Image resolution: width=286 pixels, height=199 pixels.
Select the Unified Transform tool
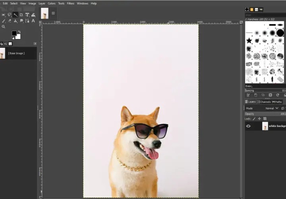coord(27,15)
